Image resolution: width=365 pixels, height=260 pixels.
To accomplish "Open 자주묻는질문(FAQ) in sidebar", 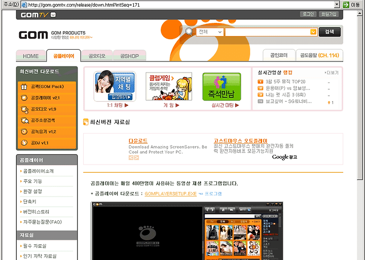I will tap(43, 222).
